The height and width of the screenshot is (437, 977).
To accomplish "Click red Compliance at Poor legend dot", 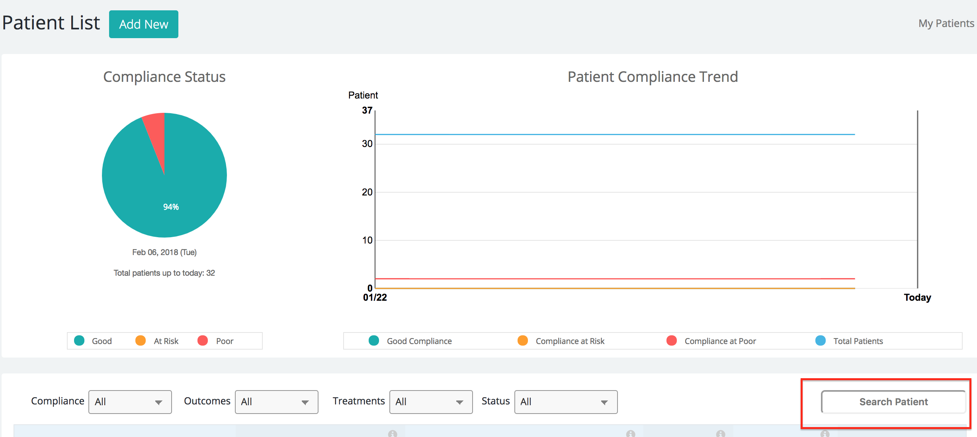I will [671, 341].
